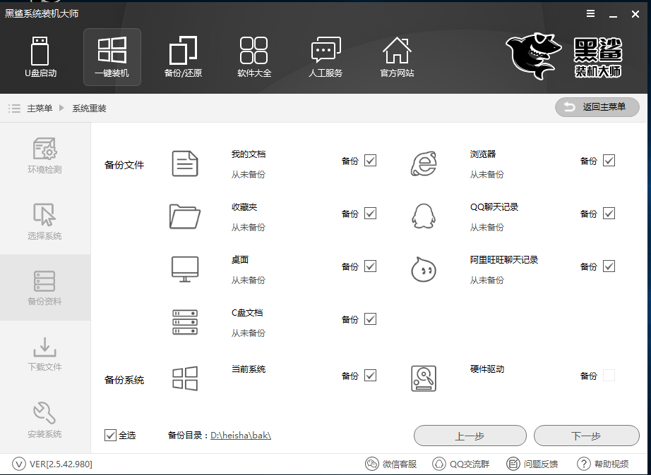Browse the 软件大全 software collection
Viewport: 651px width, 475px height.
[x=254, y=56]
